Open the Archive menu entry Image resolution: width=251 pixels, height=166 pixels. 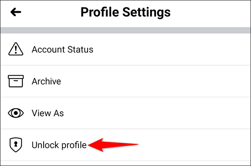[126, 81]
